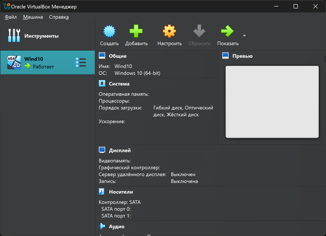
Task: Click 'Графический контроллер:' label
Action: 129,168
